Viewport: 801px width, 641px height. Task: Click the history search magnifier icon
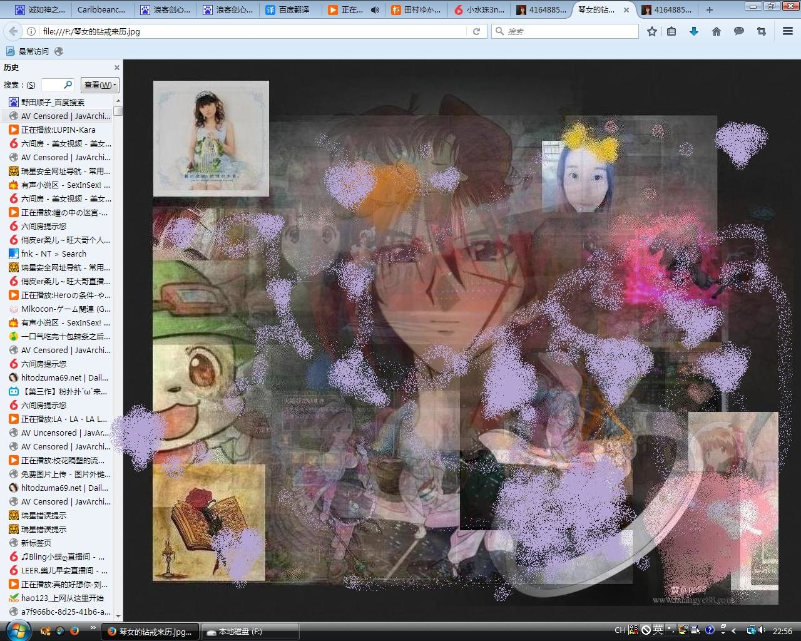point(68,85)
